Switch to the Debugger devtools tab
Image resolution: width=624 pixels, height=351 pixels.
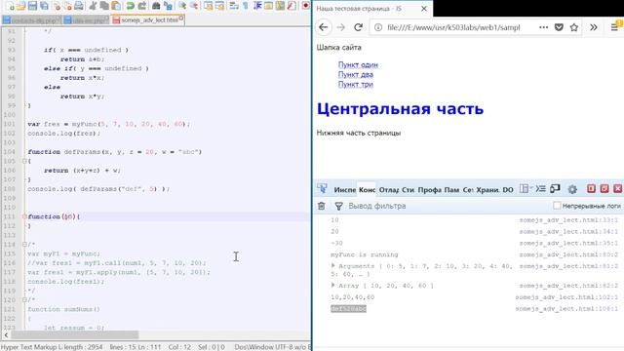point(389,190)
